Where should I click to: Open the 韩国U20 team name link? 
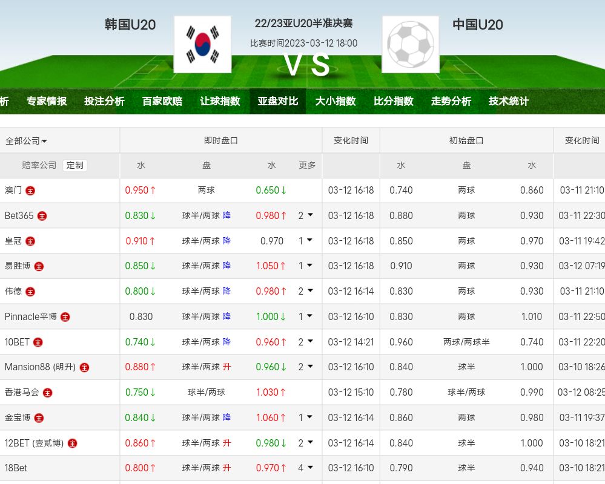click(x=130, y=25)
